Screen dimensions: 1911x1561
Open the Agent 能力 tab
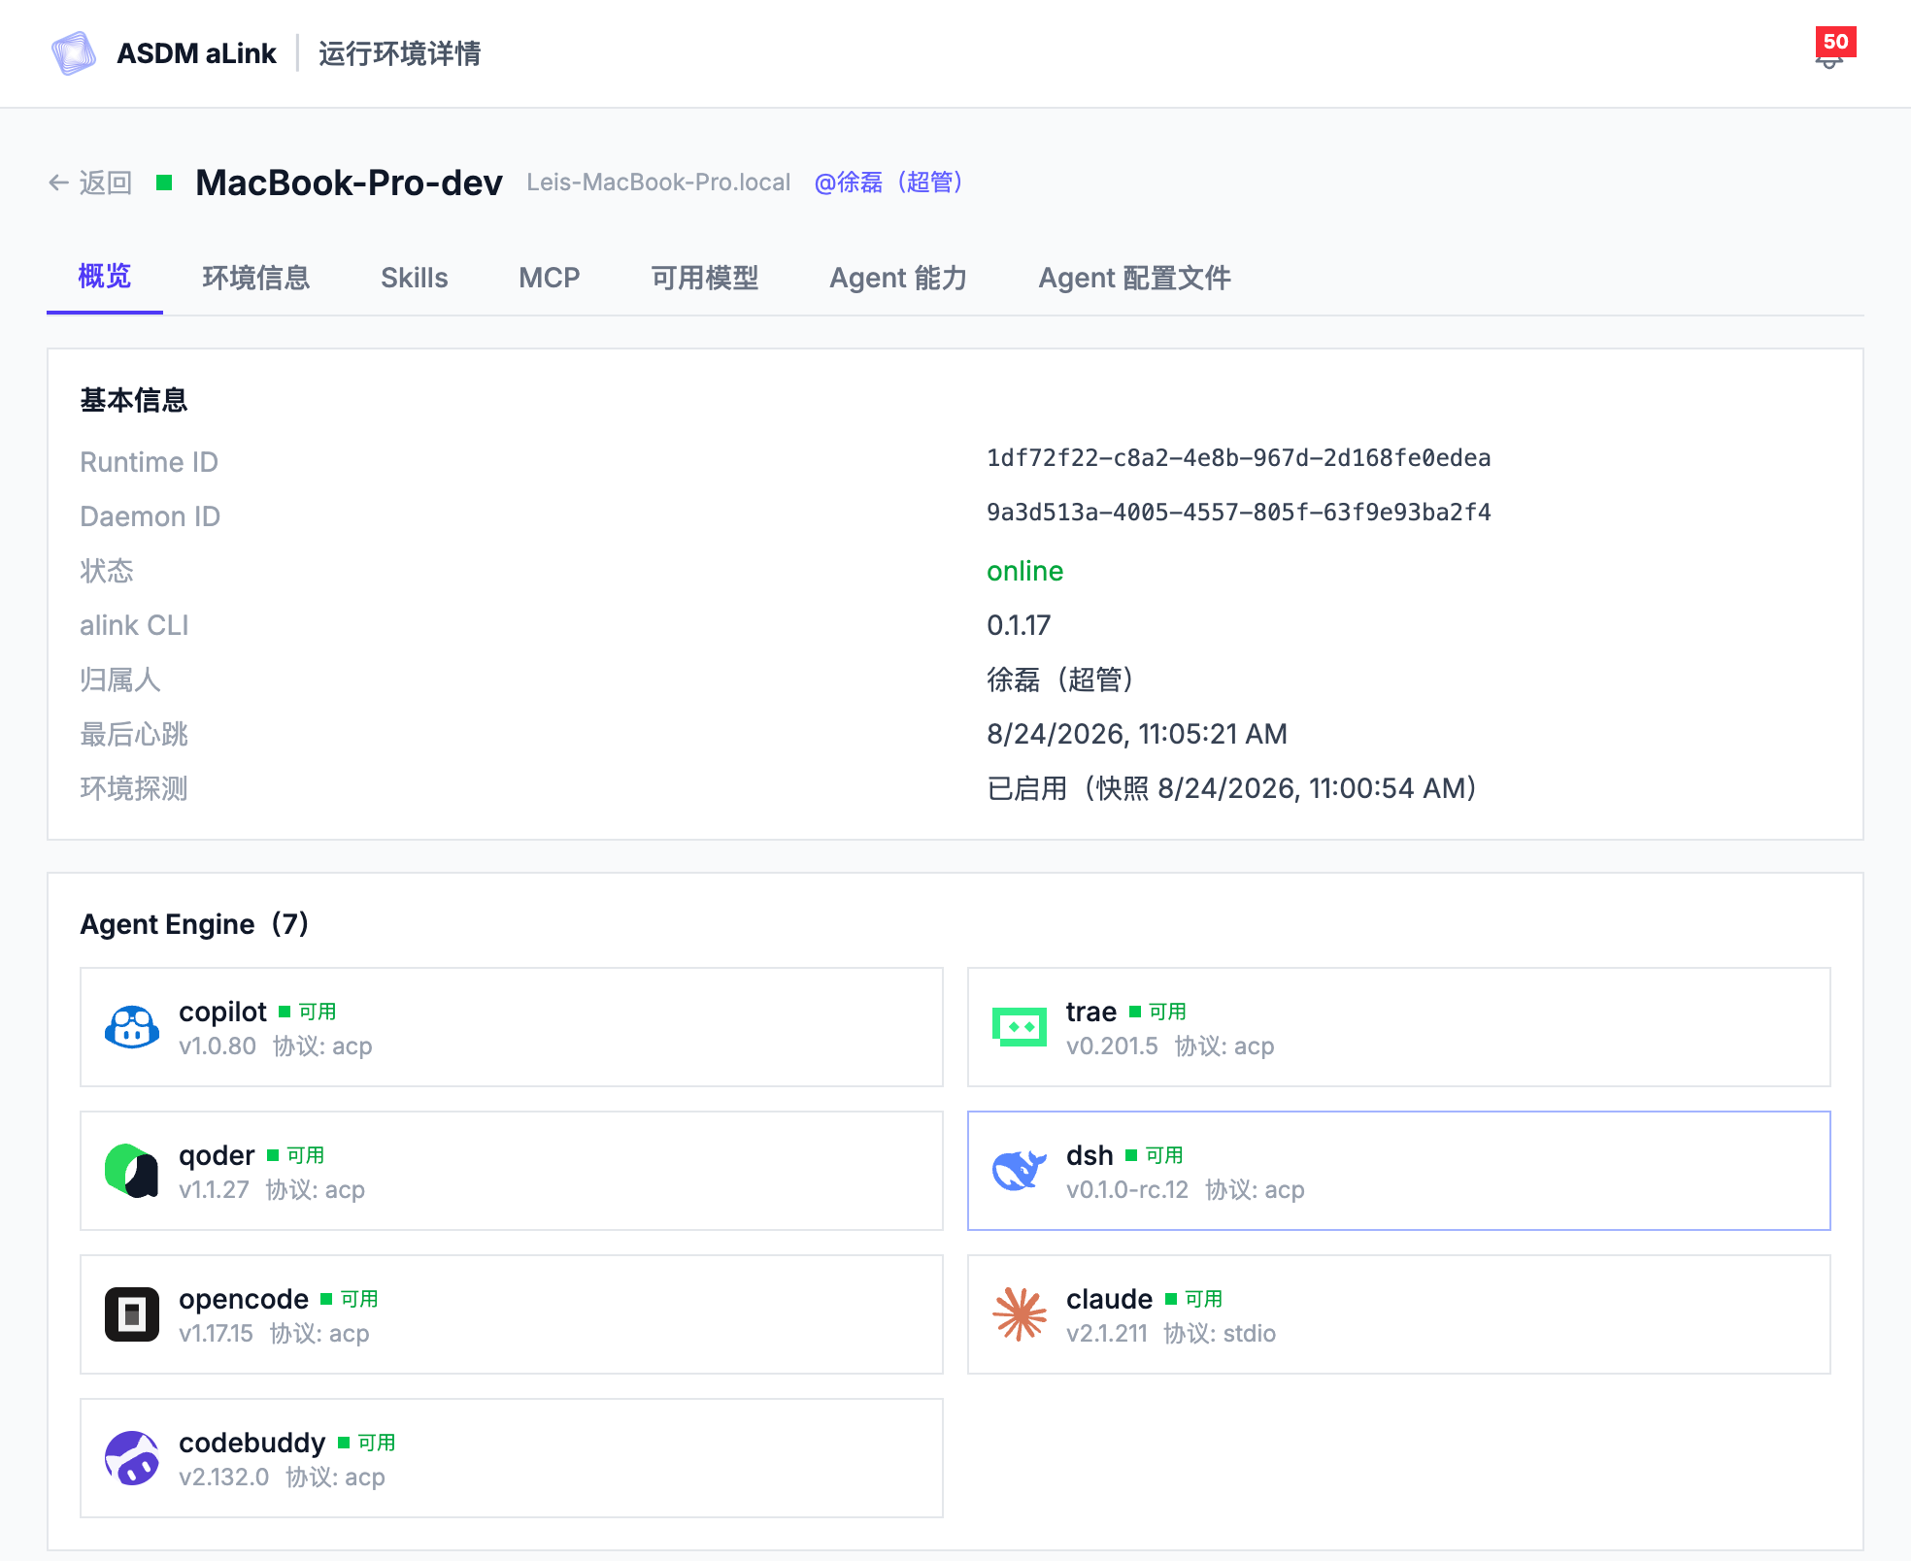pyautogui.click(x=898, y=278)
